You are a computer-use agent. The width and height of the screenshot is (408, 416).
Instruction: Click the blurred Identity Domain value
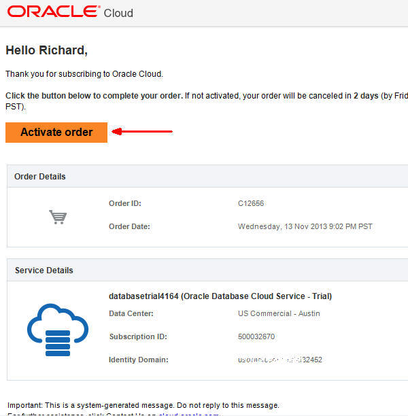[x=280, y=359]
